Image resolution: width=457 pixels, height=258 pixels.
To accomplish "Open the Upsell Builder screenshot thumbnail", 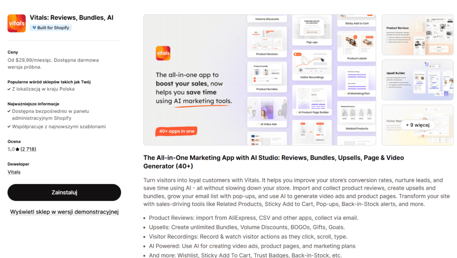I will [417, 80].
